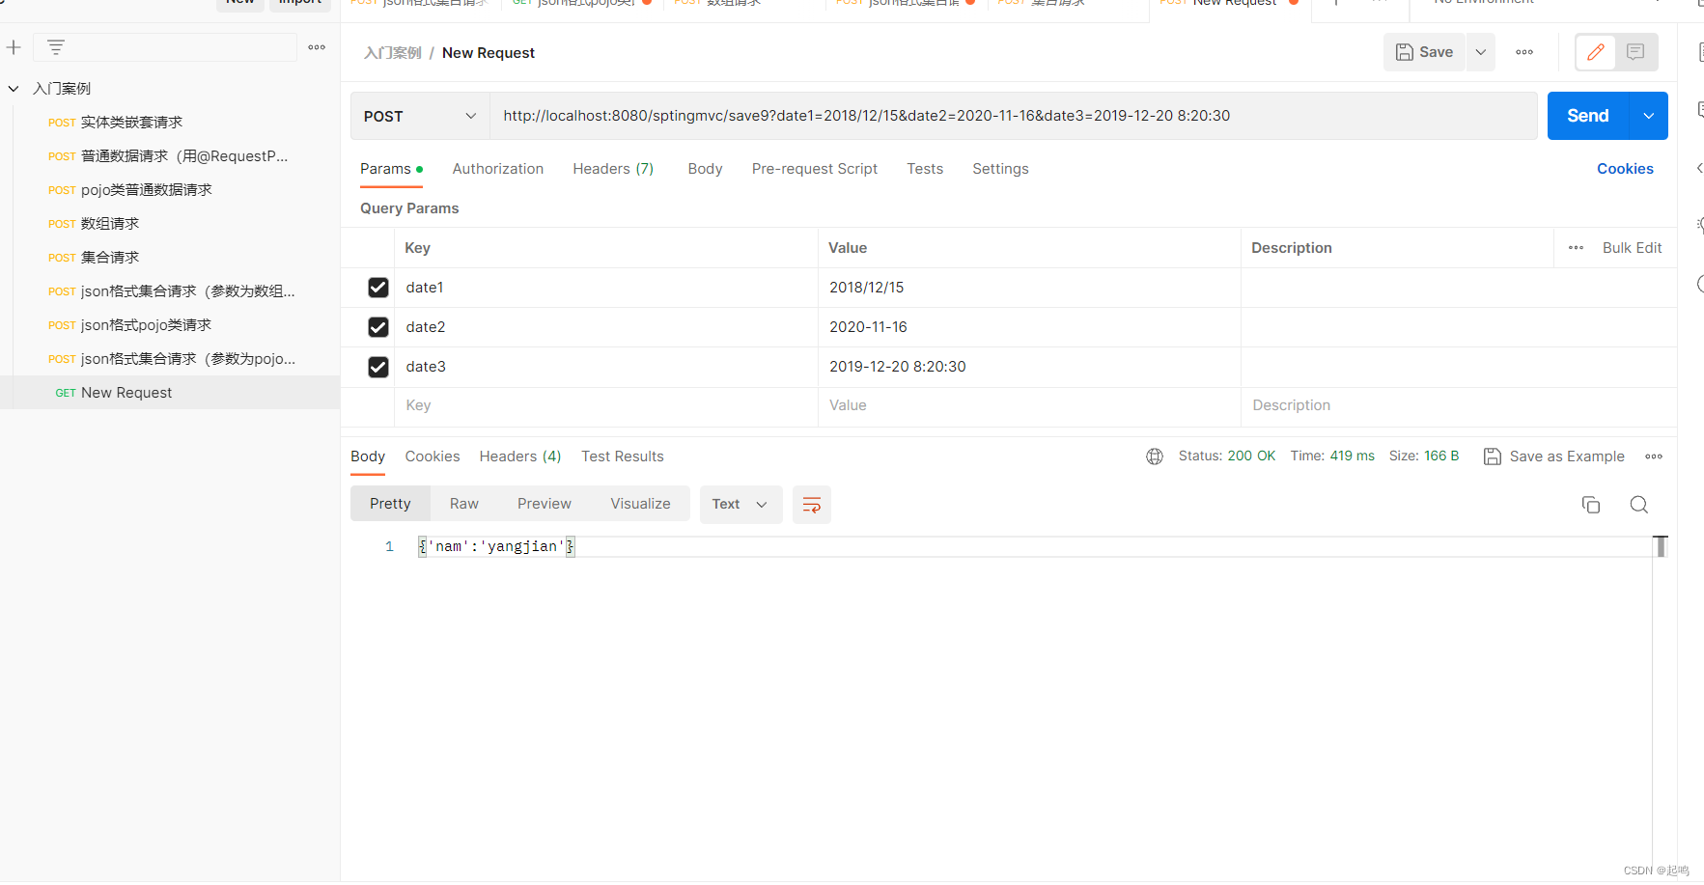Screen dimensions: 1704x885
Task: Click the Cookies link
Action: tap(1625, 169)
